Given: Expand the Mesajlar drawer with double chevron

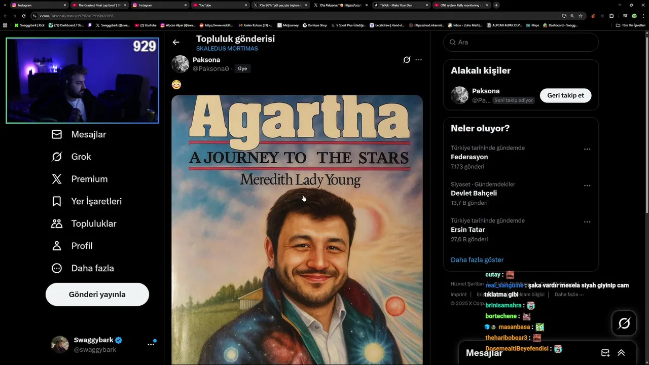Looking at the screenshot, I should click(621, 353).
